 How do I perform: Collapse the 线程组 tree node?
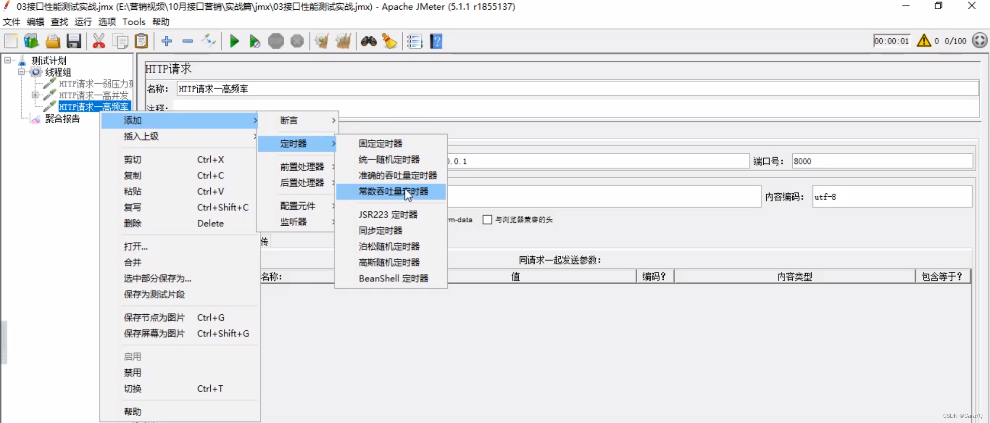point(21,72)
